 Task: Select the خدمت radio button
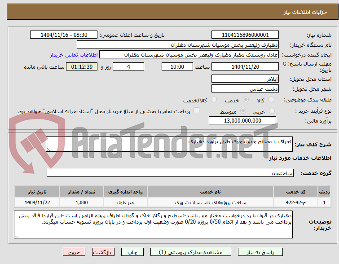click(x=246, y=100)
